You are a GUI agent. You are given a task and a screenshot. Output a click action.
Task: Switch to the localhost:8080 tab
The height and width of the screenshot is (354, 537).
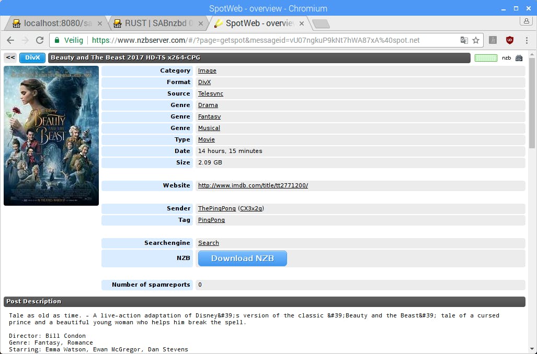[56, 23]
